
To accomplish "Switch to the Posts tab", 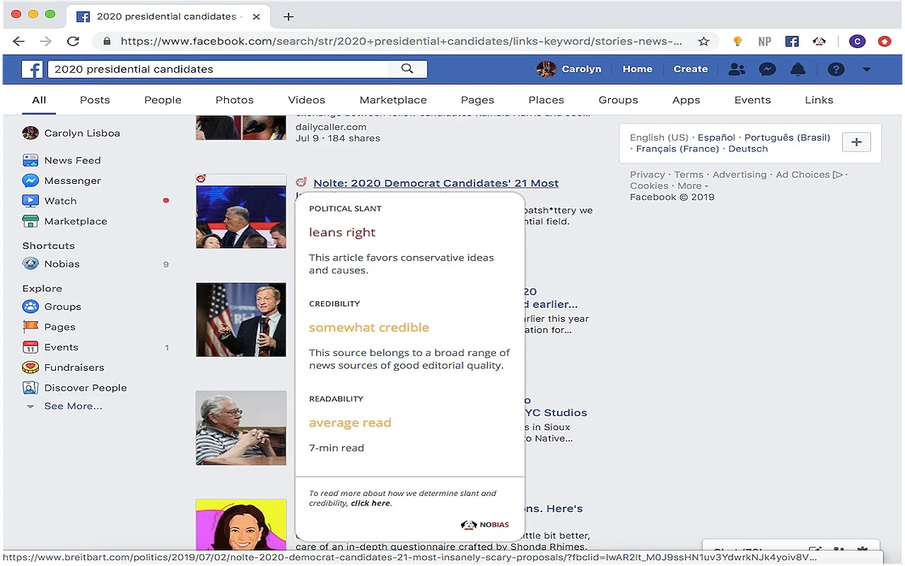I will (x=95, y=100).
